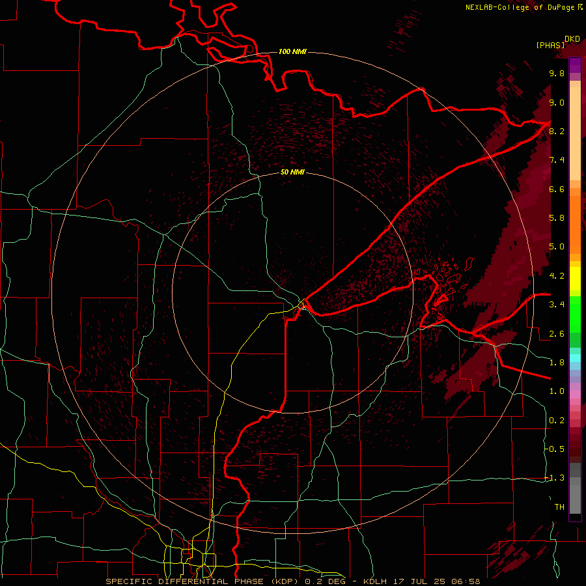Click the 2.6 legend value
586x586 pixels.
coord(557,334)
